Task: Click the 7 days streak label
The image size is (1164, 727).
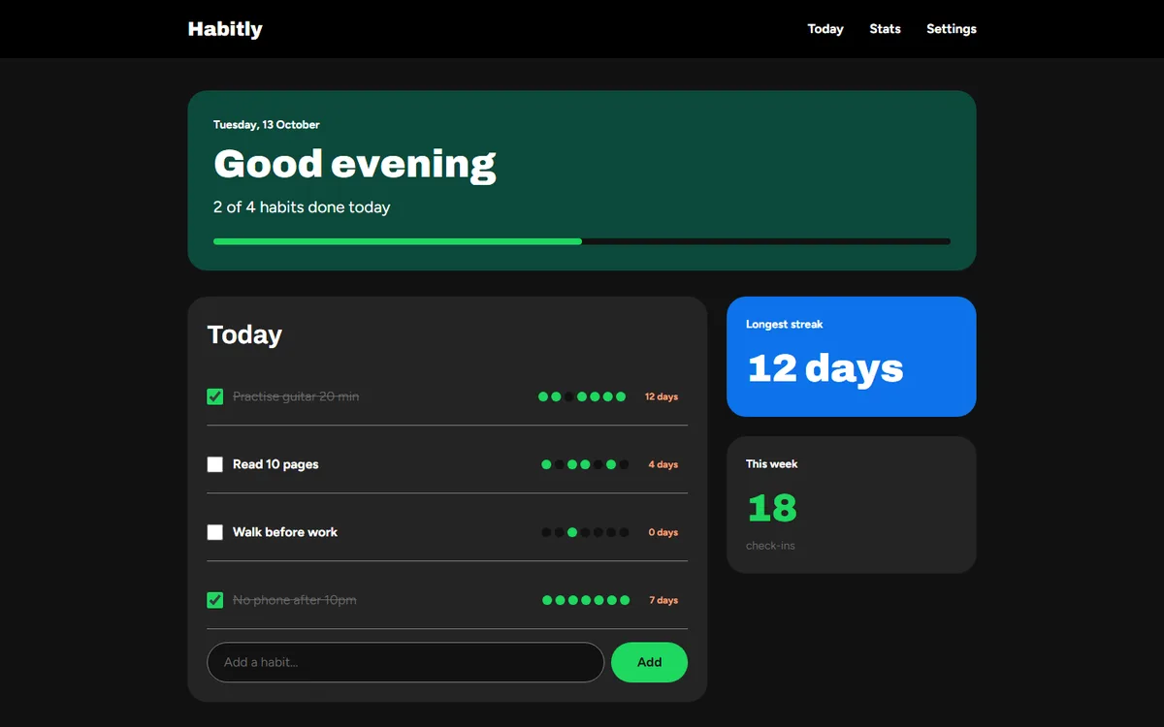Action: click(x=663, y=600)
